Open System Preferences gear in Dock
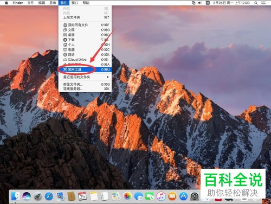The width and height of the screenshot is (271, 204). click(195, 196)
